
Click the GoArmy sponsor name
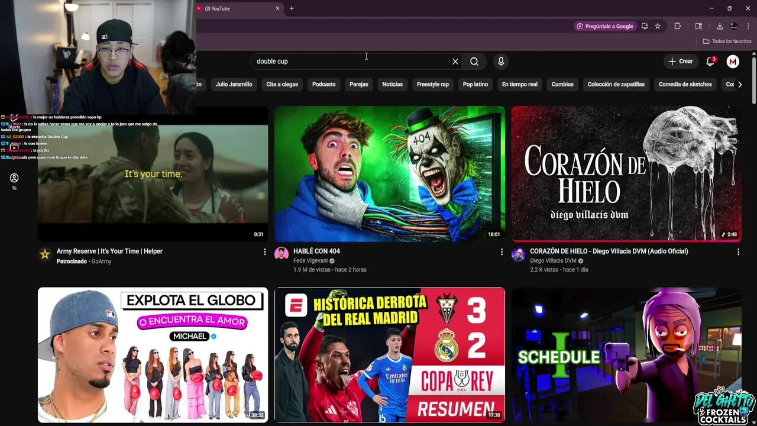click(101, 261)
